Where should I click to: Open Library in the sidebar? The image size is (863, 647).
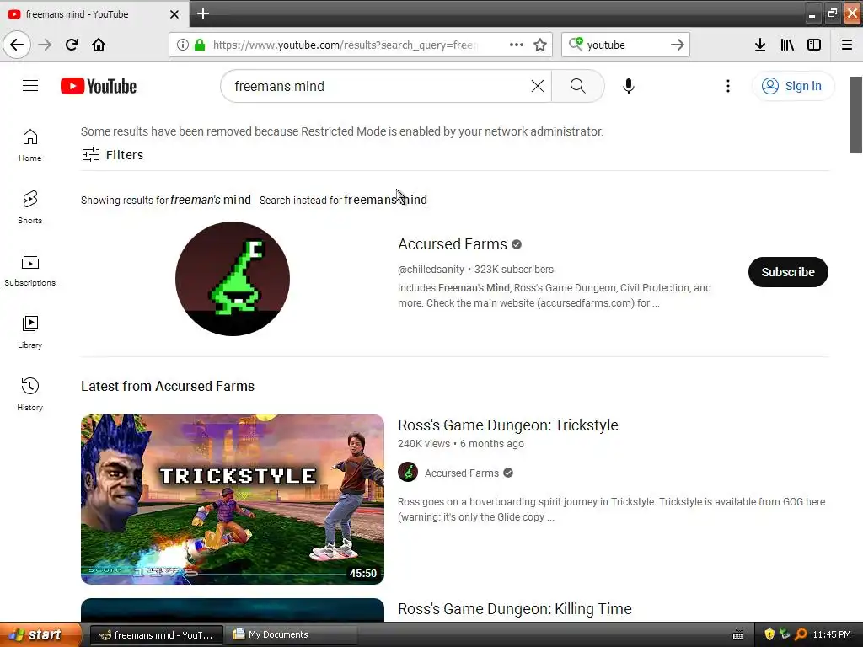tap(30, 332)
